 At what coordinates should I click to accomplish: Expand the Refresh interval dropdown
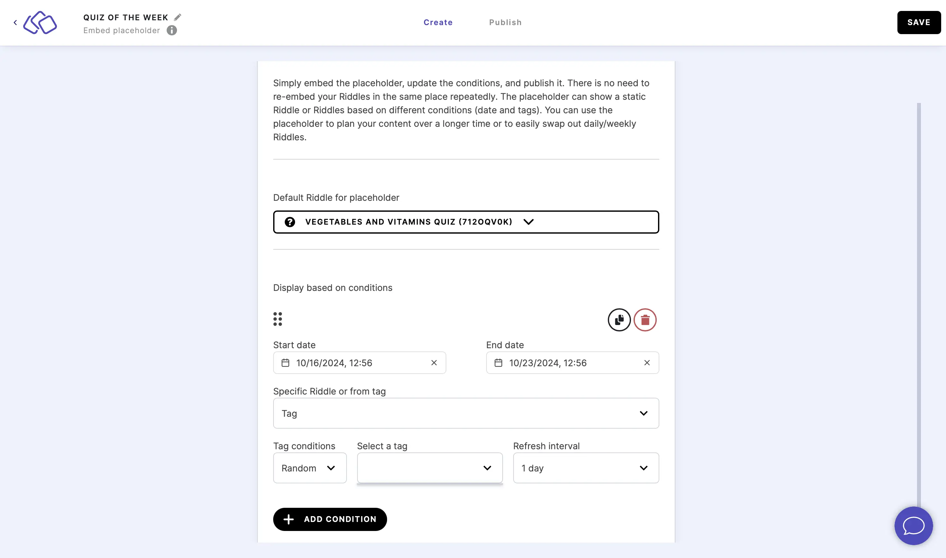(586, 468)
